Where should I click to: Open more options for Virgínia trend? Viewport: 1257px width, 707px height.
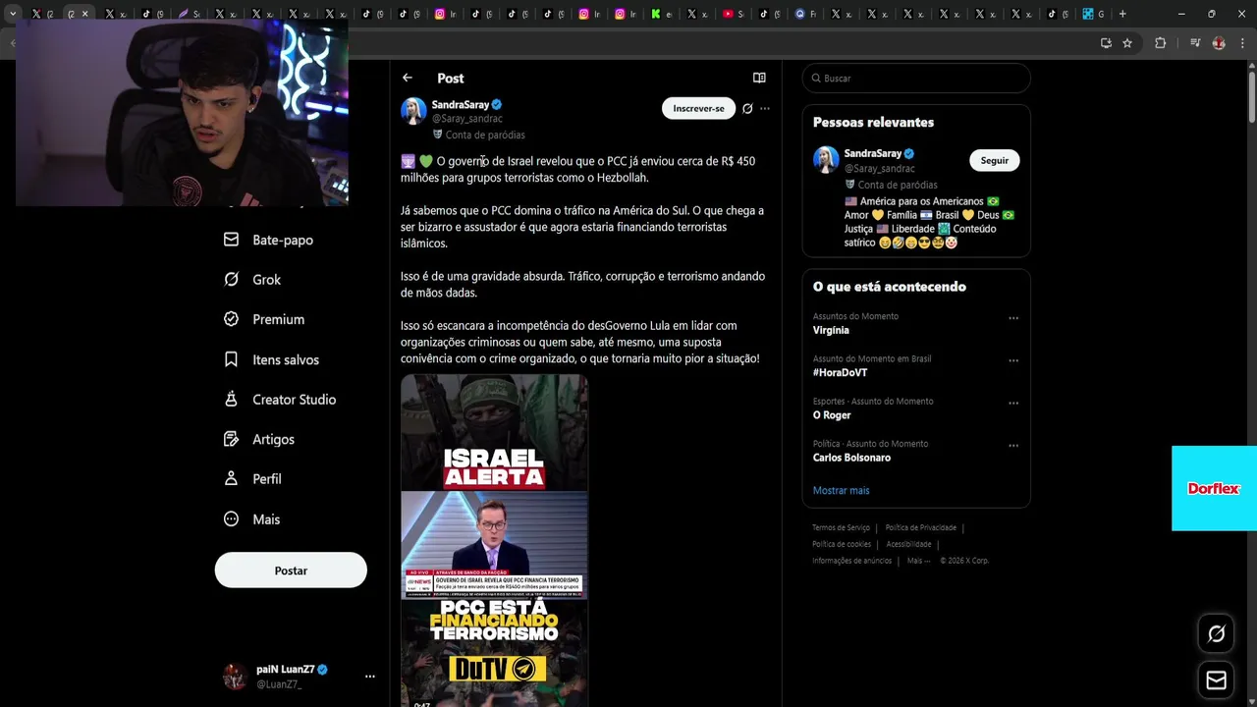click(1013, 318)
